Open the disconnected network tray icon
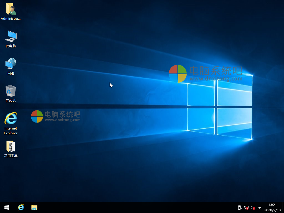This screenshot has width=284, height=213. [246, 207]
